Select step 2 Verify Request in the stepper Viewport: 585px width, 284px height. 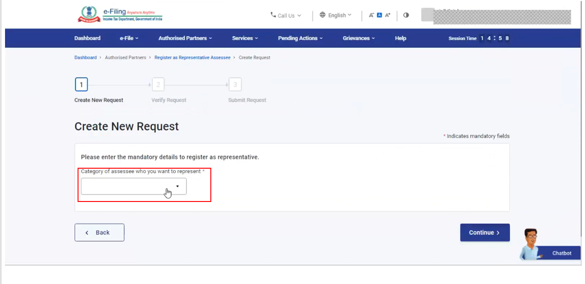158,84
